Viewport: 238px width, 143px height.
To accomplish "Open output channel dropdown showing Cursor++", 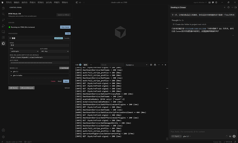I will click(136, 65).
